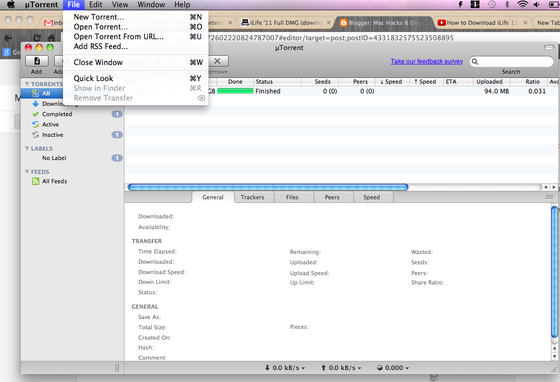Open Take our feedback survey link
560x382 pixels.
pos(426,61)
